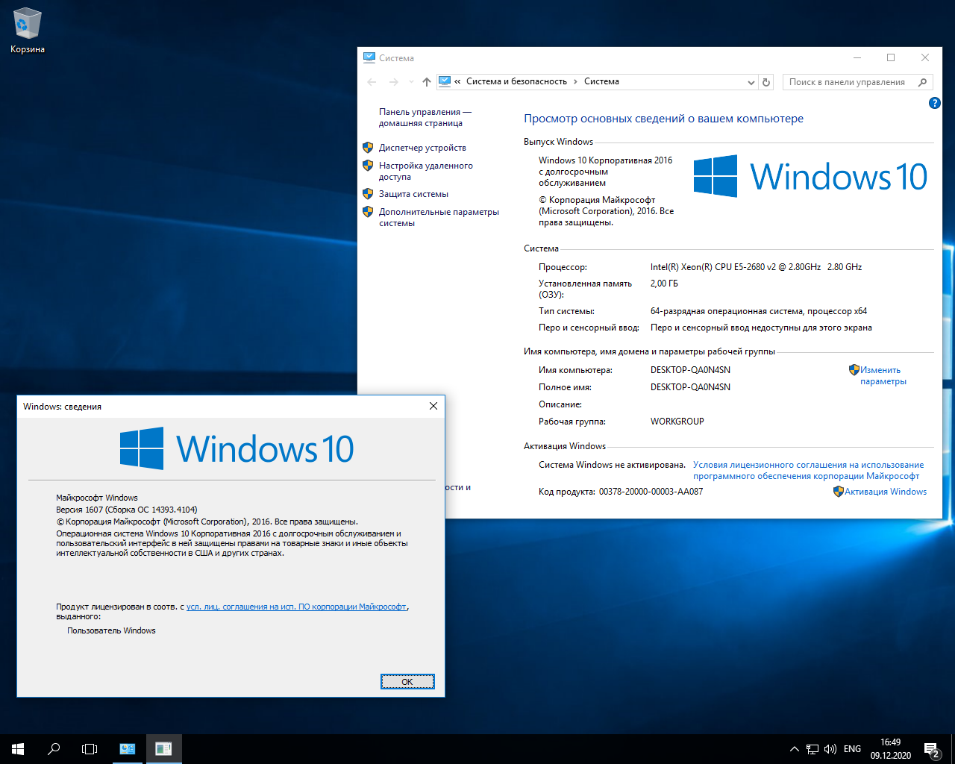Close the 'Windows: сведения' dialog
This screenshot has height=764, width=955.
tap(433, 406)
